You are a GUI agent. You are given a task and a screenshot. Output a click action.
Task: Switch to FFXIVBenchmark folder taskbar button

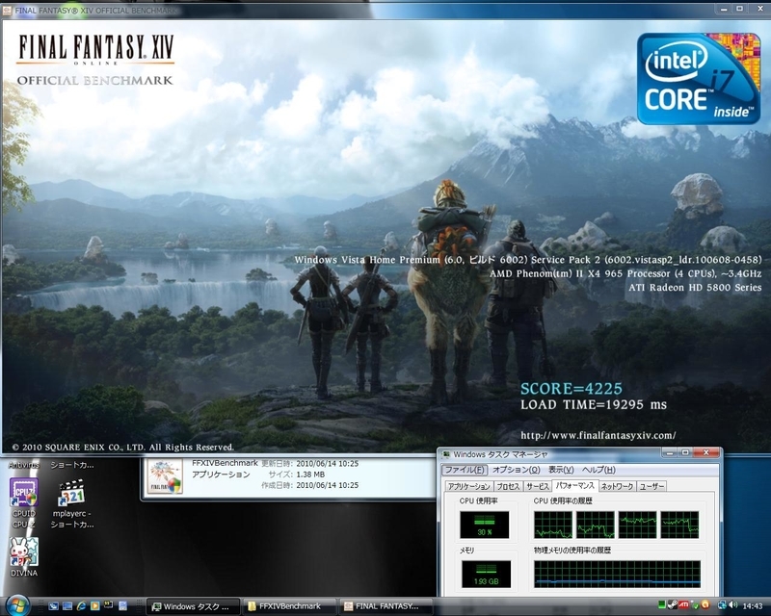pos(289,606)
